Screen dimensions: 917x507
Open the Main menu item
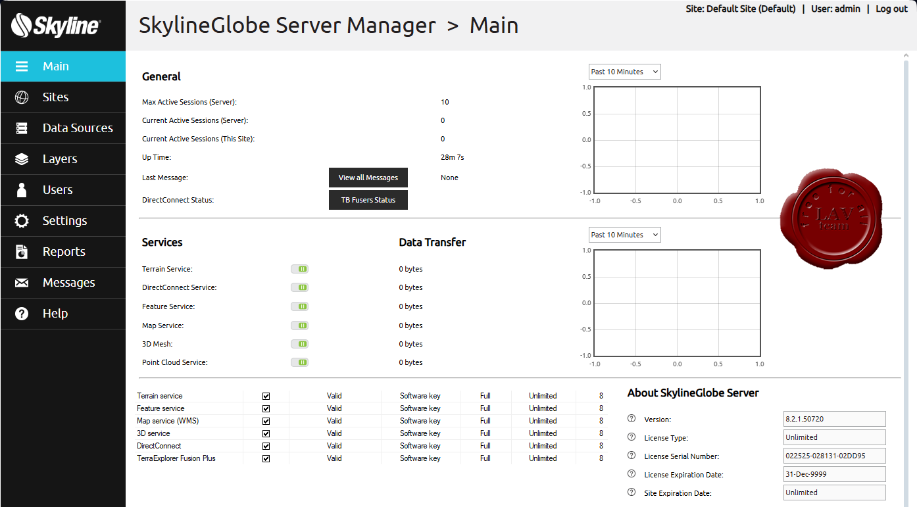point(63,66)
